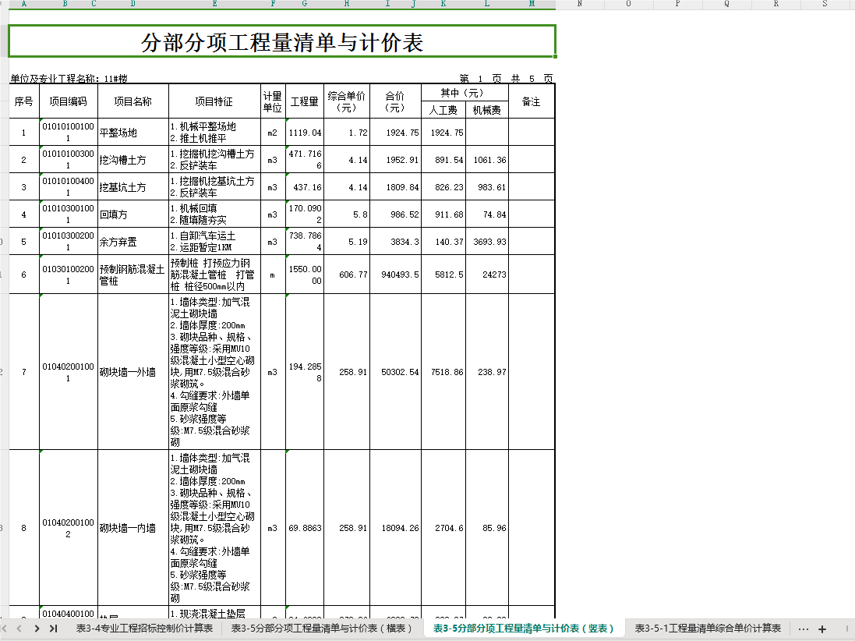The image size is (855, 641).
Task: Open the 表3-5分部分项工程量清单与计价表（横表）sheet tab
Action: (x=322, y=629)
